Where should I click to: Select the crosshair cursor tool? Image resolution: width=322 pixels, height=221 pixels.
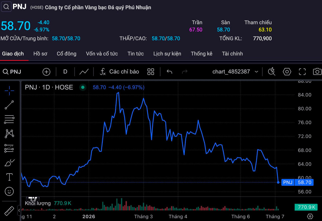click(x=9, y=90)
